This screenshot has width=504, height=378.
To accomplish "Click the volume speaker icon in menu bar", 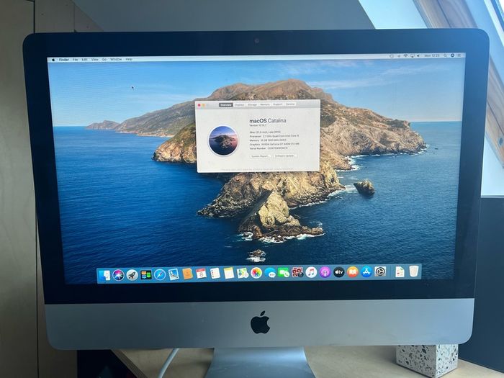I will click(x=418, y=55).
